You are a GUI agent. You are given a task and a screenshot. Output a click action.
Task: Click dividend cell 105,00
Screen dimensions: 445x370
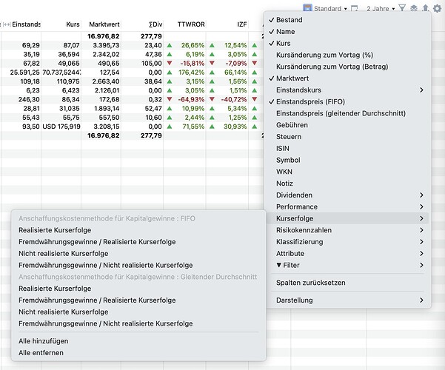point(152,64)
